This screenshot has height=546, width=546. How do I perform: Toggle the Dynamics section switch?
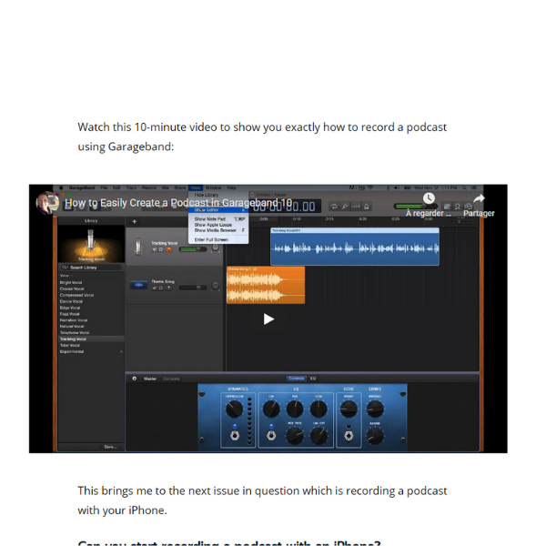coord(235,435)
